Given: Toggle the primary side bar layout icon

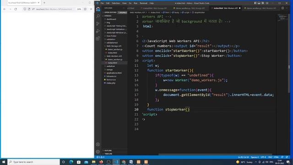Looking at the screenshot, I should (255, 3).
